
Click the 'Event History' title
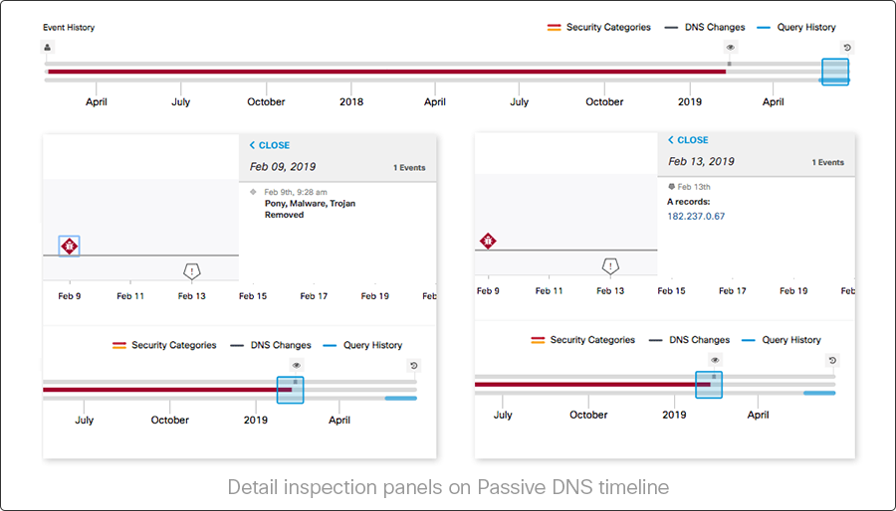click(69, 28)
